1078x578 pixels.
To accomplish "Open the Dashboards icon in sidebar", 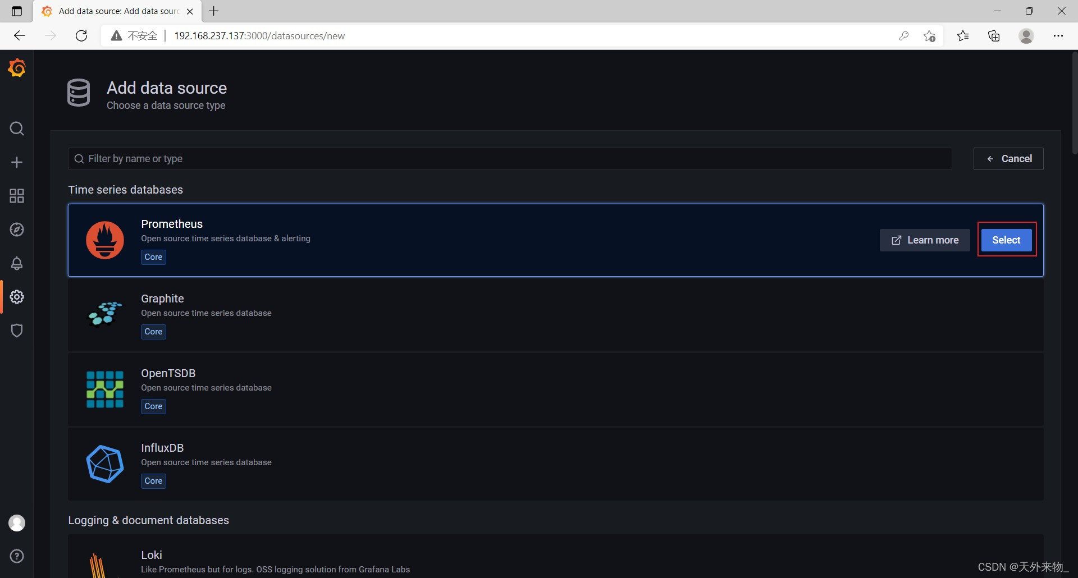I will tap(17, 196).
